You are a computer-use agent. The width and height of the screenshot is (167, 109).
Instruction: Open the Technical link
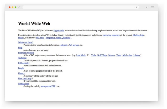(x=22, y=58)
